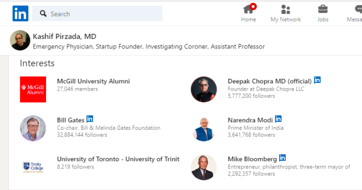The height and width of the screenshot is (190, 362).
Task: Open University of Toronto Trinity College link
Action: 118,159
